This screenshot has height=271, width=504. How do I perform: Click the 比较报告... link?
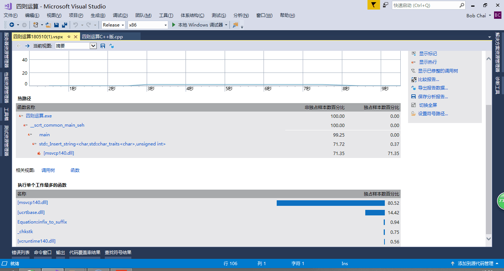429,80
